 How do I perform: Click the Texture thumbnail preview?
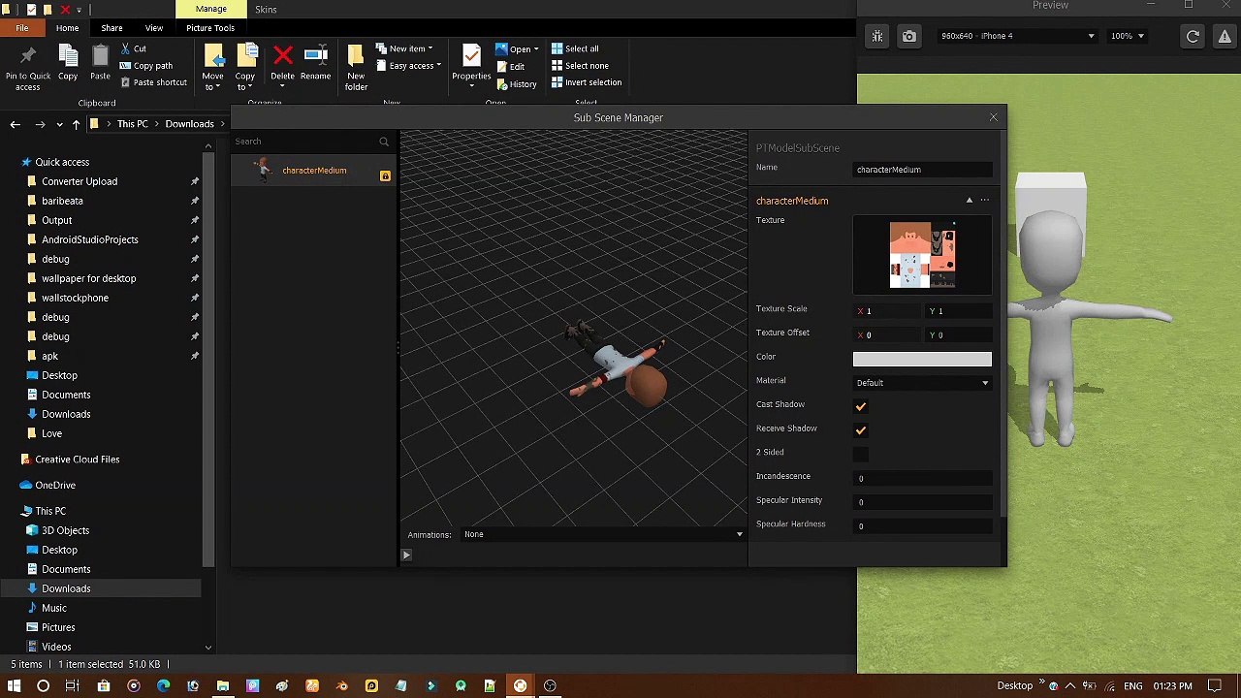(x=922, y=255)
